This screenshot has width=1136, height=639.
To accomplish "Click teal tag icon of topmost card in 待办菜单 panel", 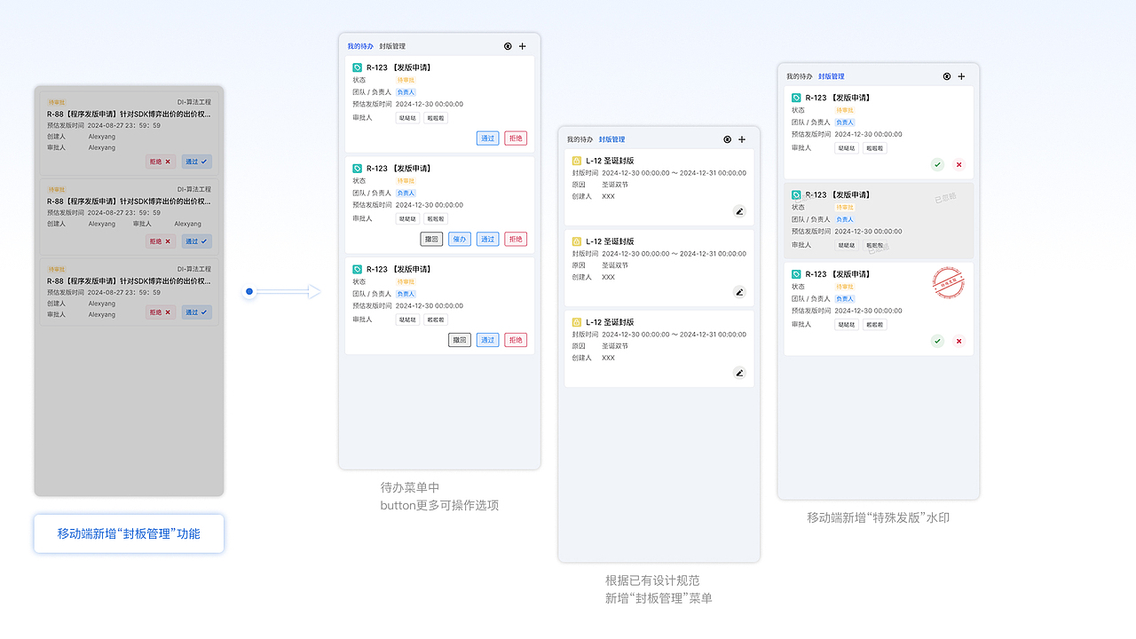I will pyautogui.click(x=357, y=67).
